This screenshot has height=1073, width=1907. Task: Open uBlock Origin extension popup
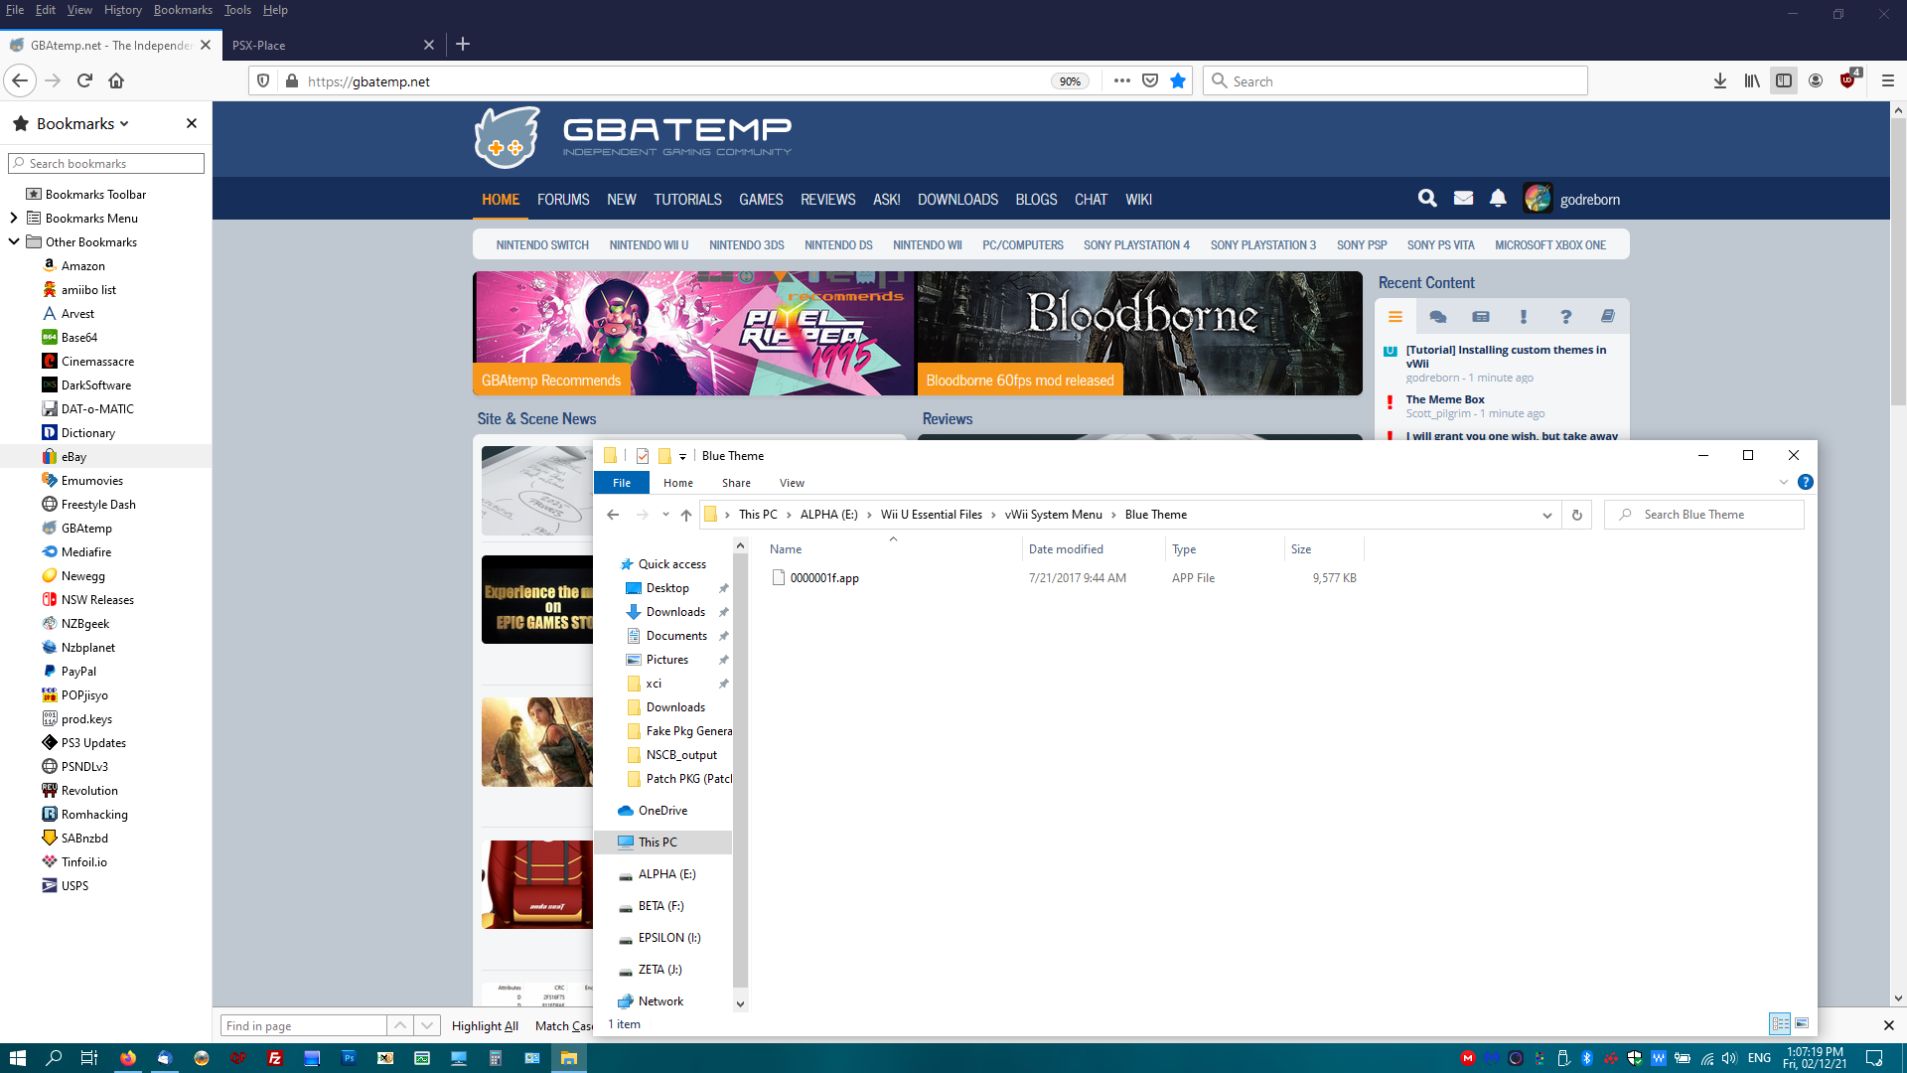coord(1848,80)
